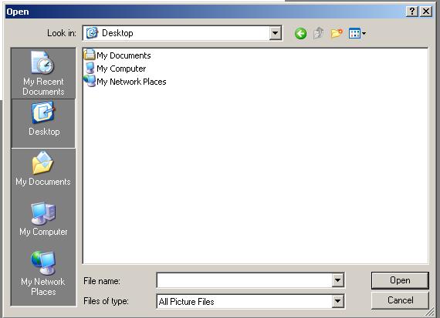
Task: Select My Computer icon in file list
Action: point(90,68)
